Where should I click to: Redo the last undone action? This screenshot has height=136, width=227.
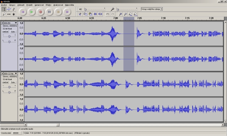[x=113, y=14]
